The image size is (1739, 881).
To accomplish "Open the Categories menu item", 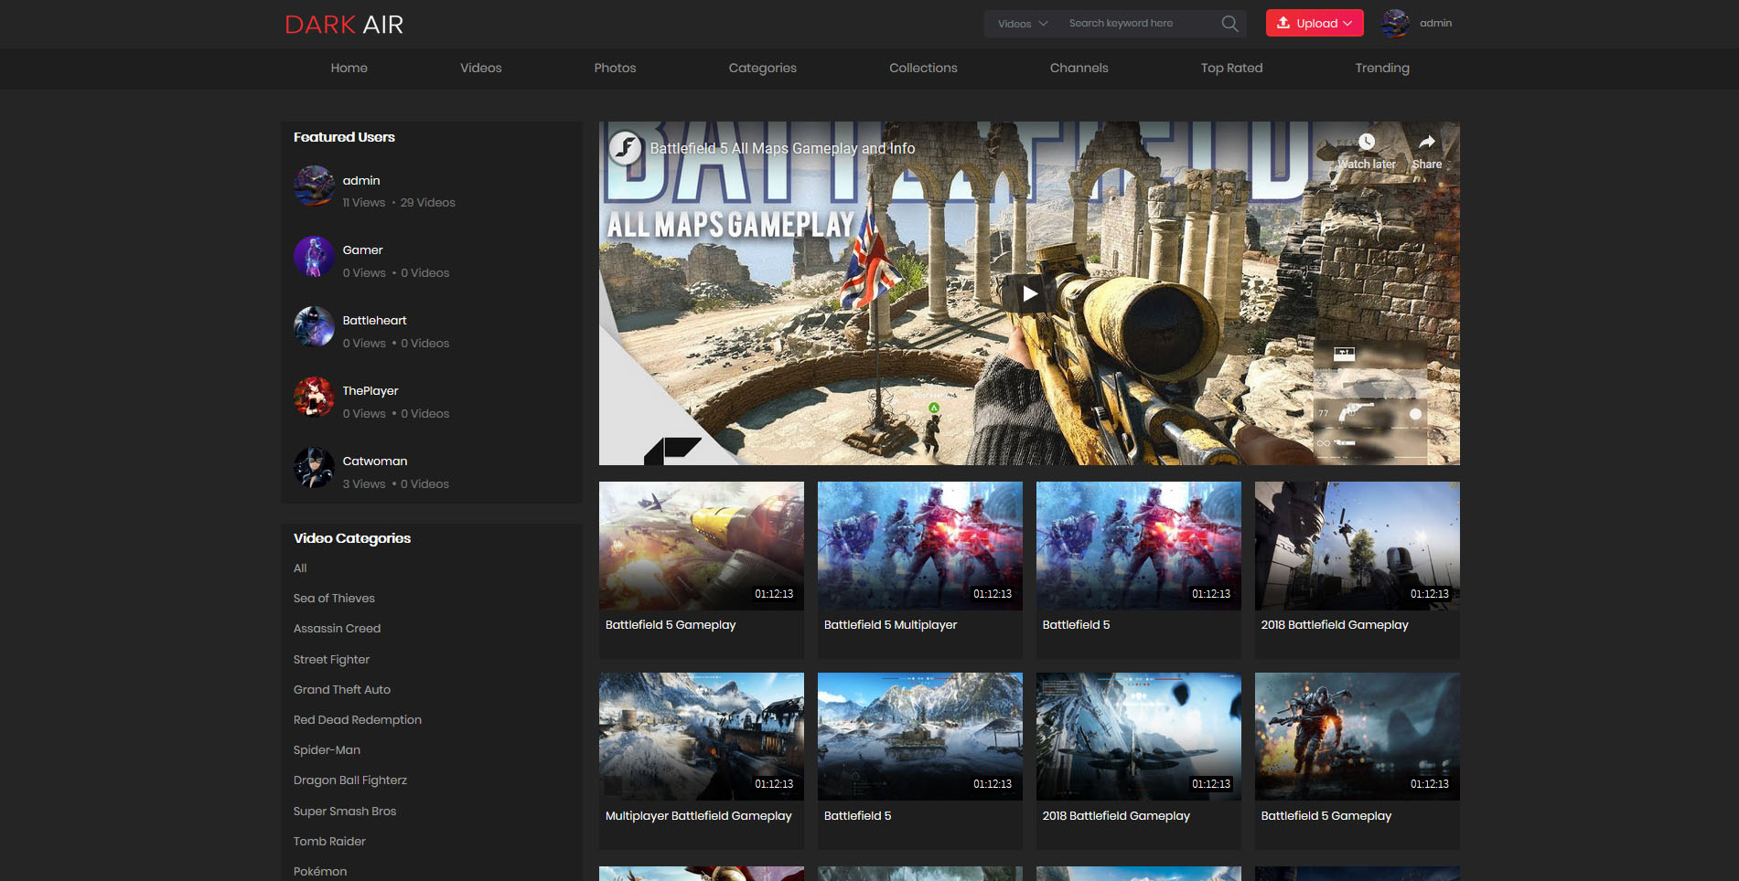I will (762, 68).
